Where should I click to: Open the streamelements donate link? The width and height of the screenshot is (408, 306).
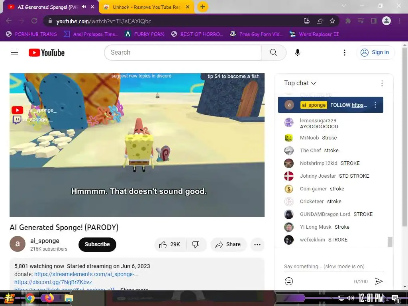click(86, 274)
